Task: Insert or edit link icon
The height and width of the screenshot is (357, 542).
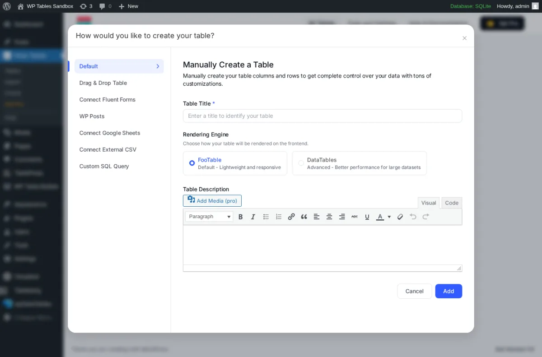Action: coord(291,217)
